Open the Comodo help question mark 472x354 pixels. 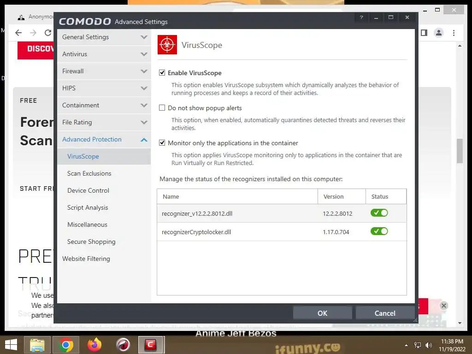click(361, 18)
